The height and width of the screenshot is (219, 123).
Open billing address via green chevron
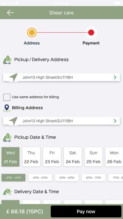pyautogui.click(x=115, y=121)
